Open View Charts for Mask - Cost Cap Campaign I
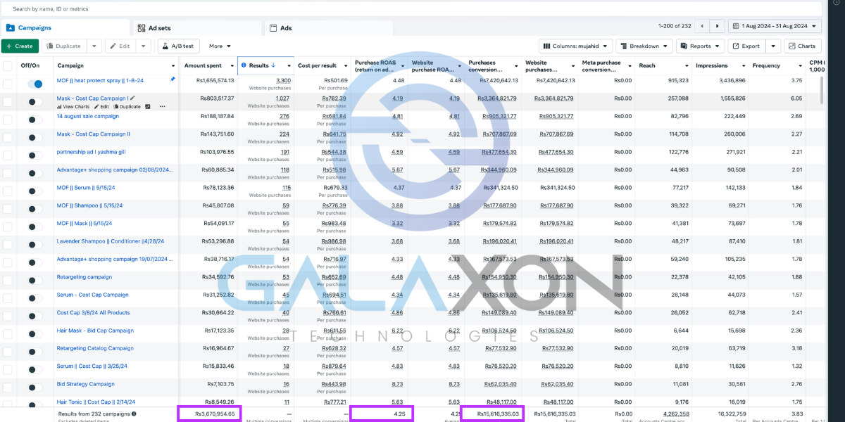The height and width of the screenshot is (422, 845). (73, 107)
